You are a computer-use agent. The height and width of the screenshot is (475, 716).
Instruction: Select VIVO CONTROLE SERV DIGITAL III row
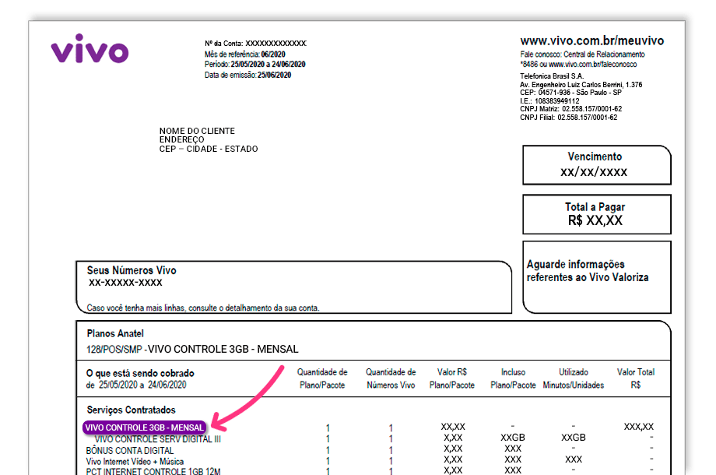point(157,439)
